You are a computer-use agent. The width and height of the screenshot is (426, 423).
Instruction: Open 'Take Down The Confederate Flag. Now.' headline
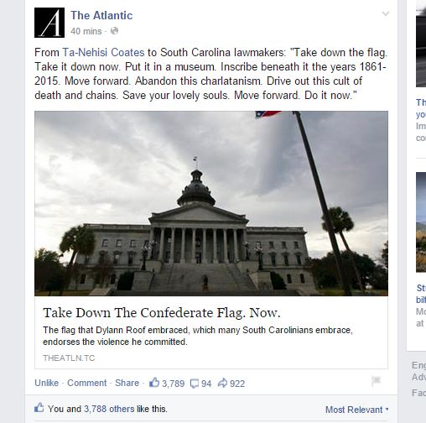click(x=161, y=313)
